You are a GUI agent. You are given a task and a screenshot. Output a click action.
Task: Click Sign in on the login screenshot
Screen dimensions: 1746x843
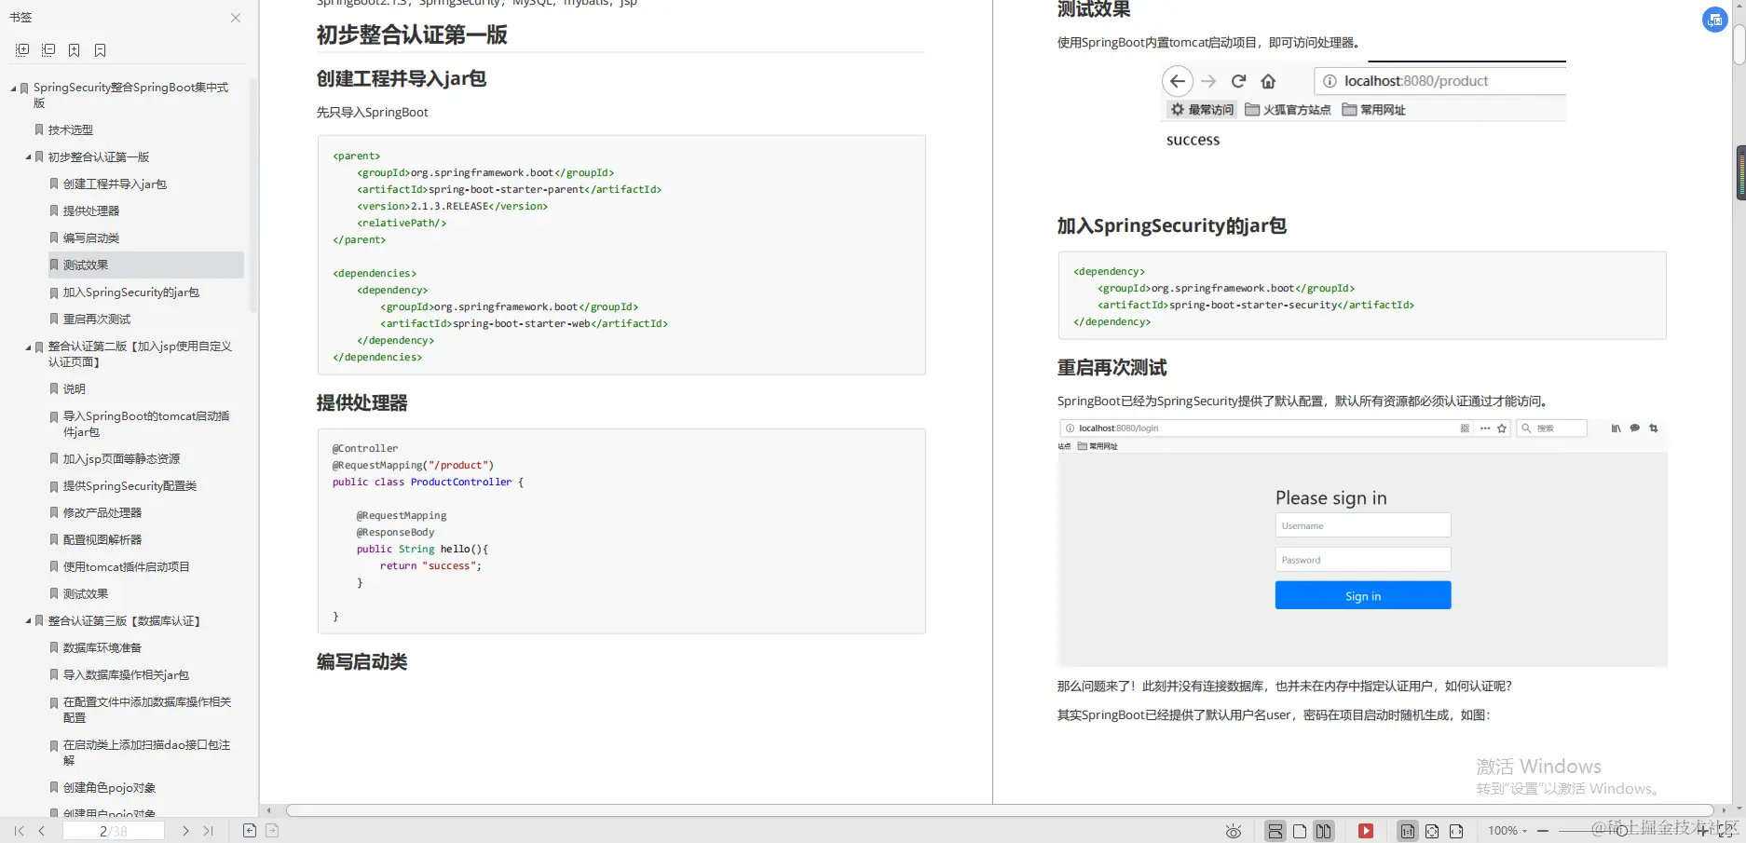coord(1362,594)
